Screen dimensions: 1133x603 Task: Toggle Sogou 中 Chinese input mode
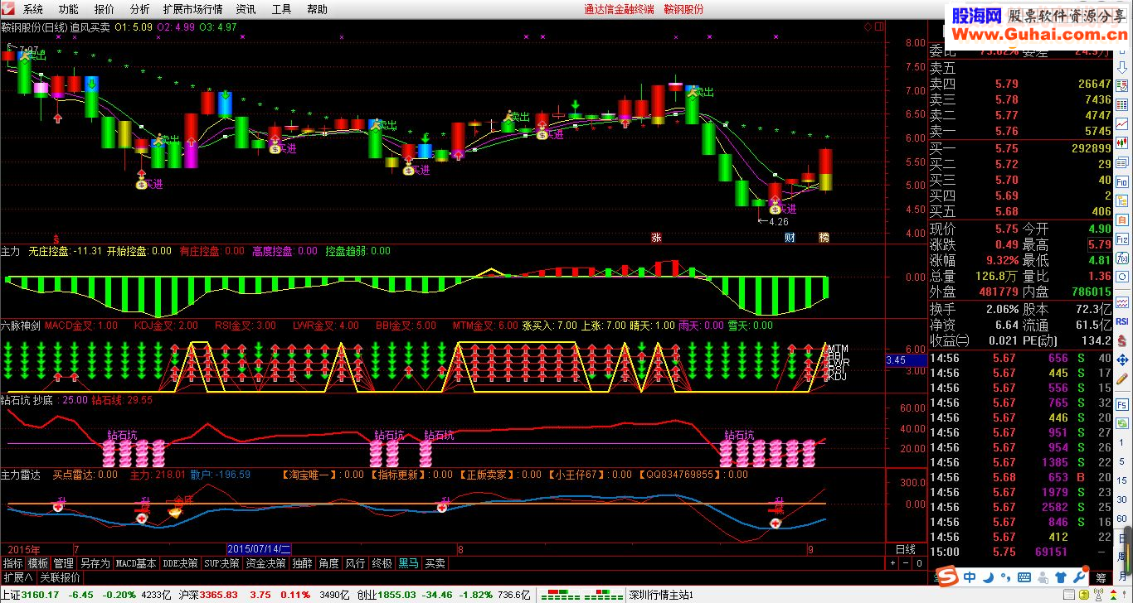(970, 576)
